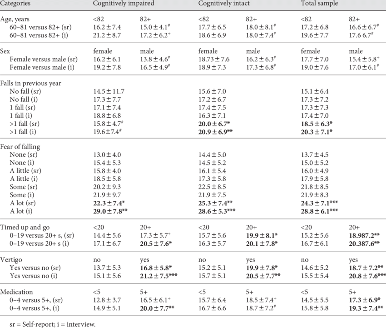Select the bold value 17.3 ± 6.9*
This screenshot has width=386, height=328.
click(365, 300)
